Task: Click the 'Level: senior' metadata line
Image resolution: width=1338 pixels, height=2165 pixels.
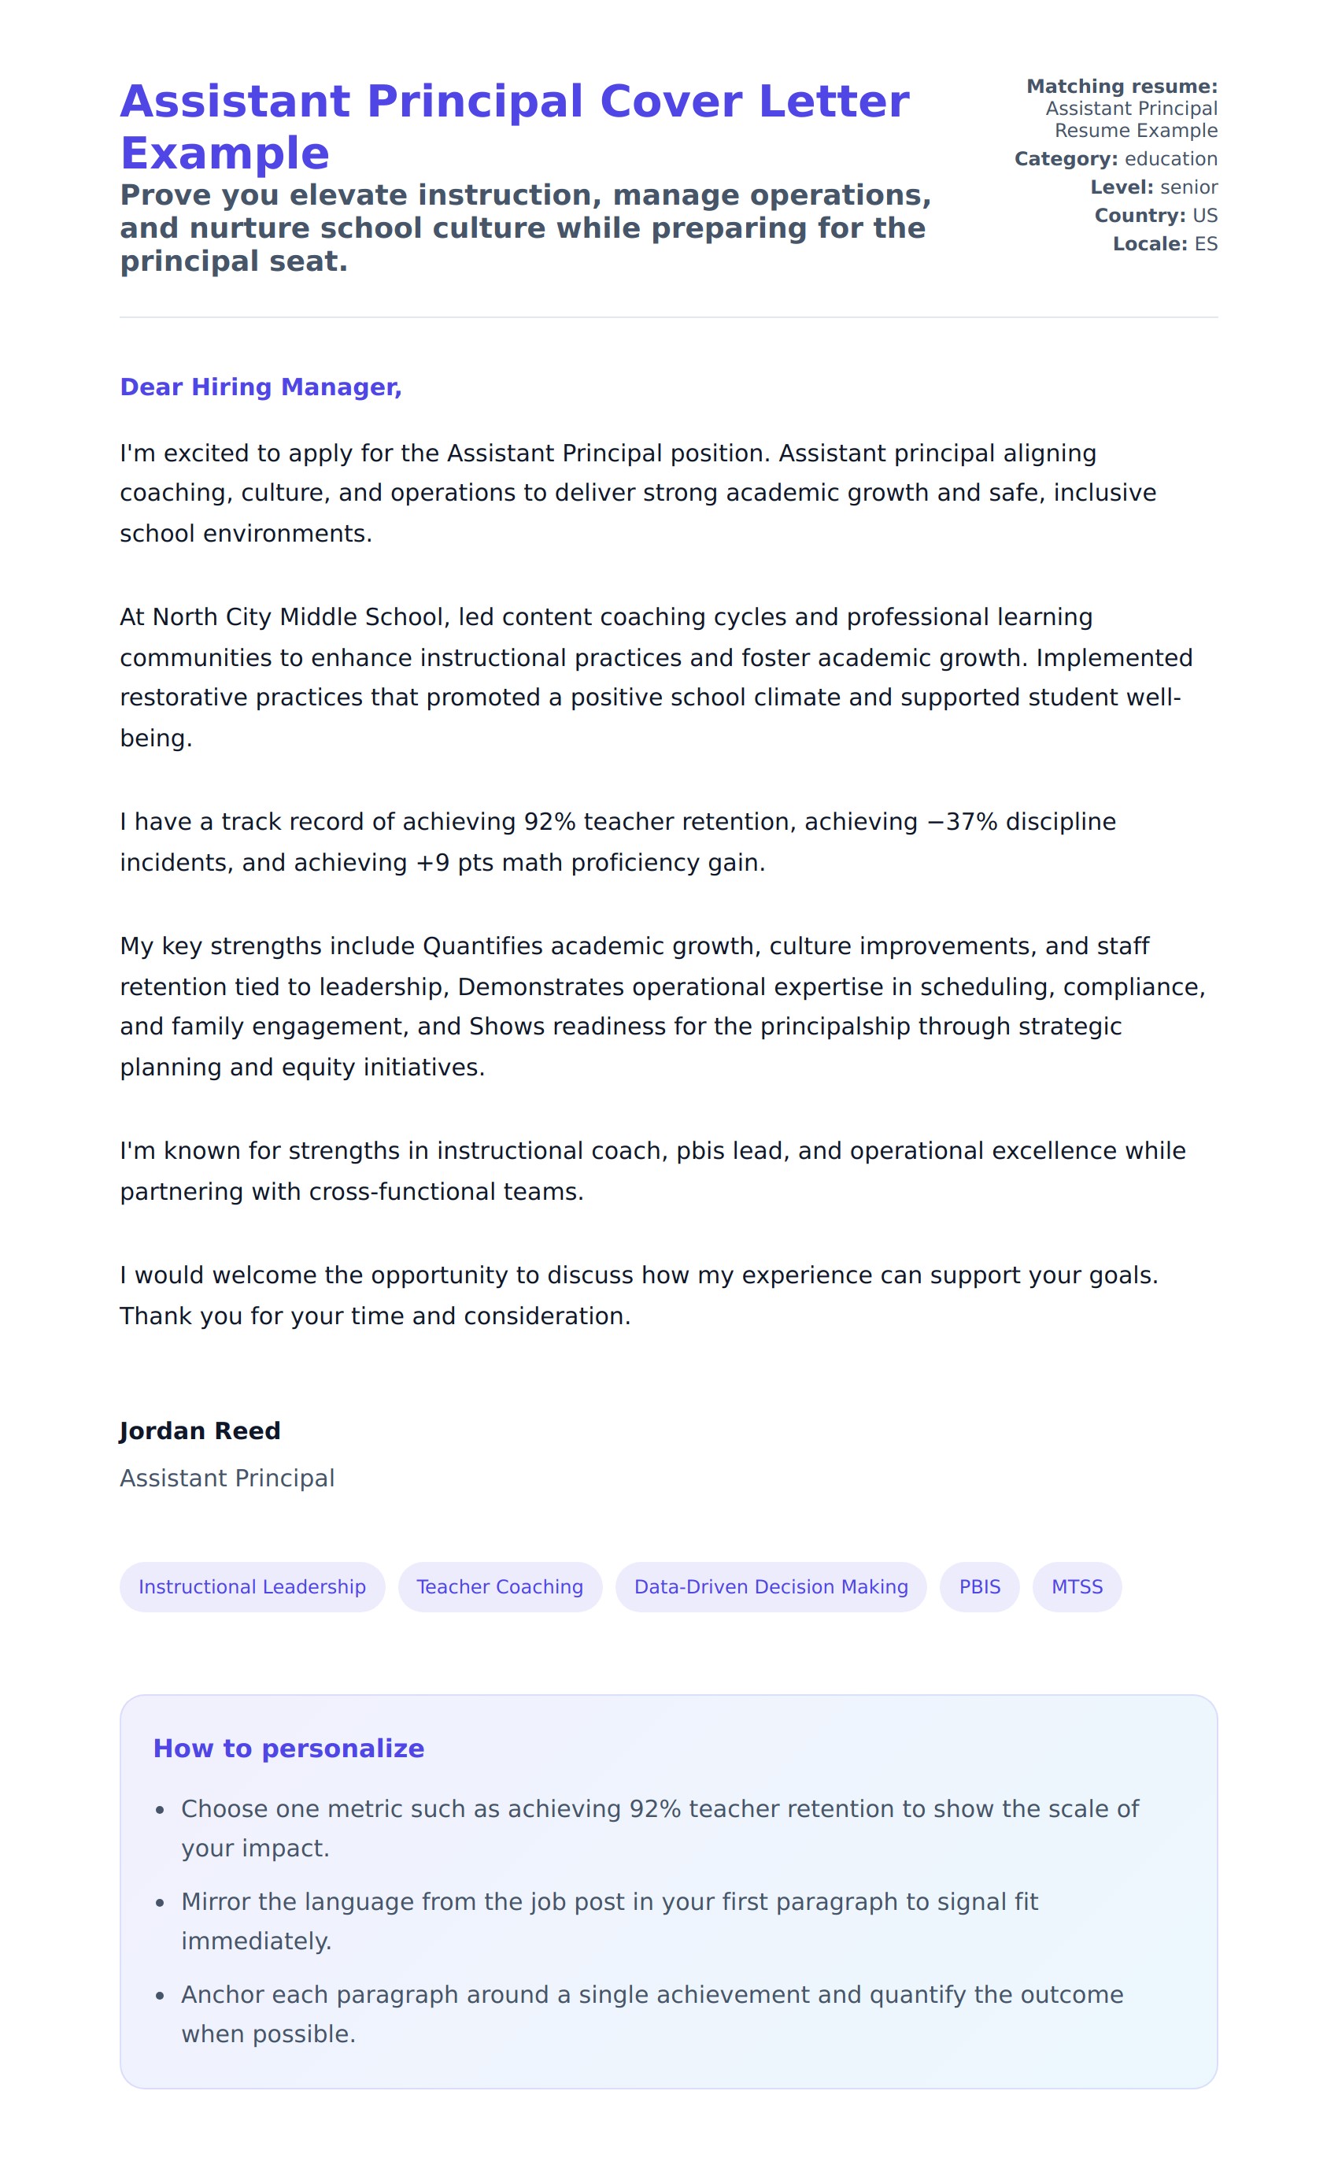Action: [x=1154, y=187]
